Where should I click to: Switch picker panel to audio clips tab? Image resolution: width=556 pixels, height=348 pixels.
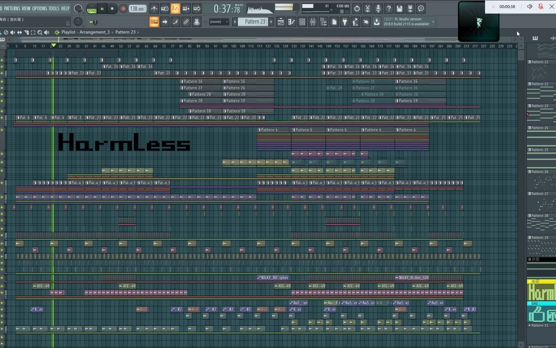tap(552, 38)
